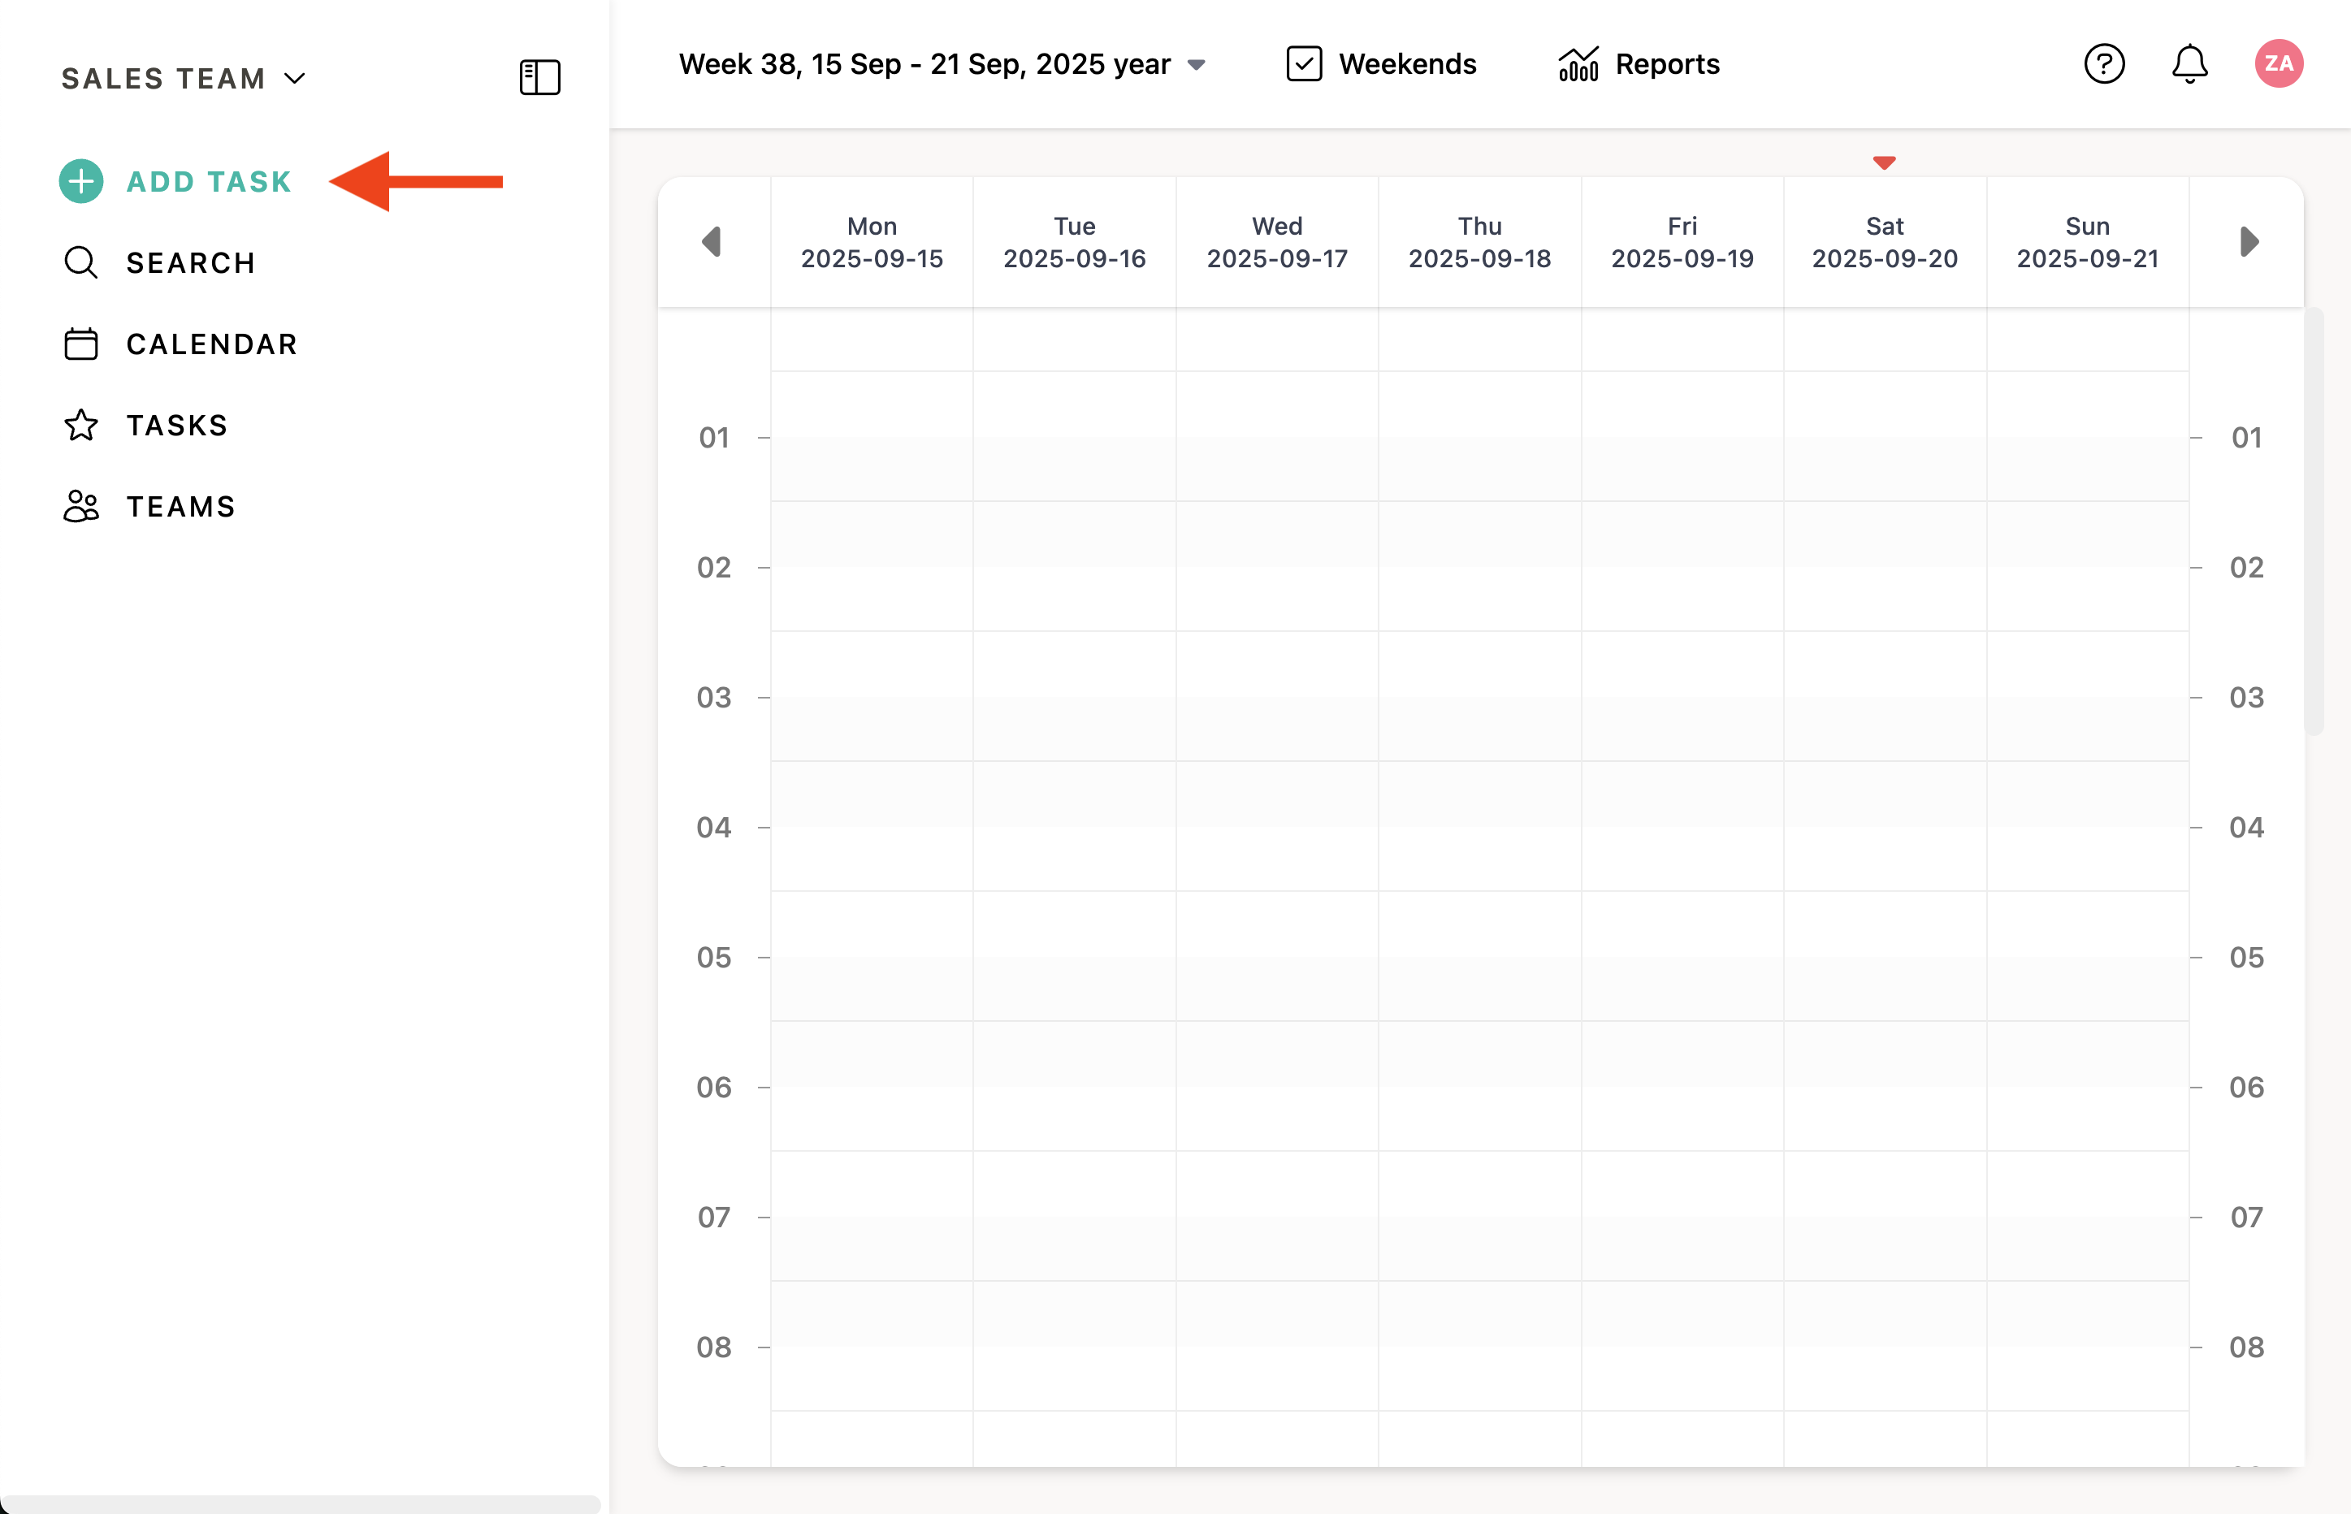Click the Search magnifier icon
This screenshot has width=2351, height=1514.
pos(80,262)
